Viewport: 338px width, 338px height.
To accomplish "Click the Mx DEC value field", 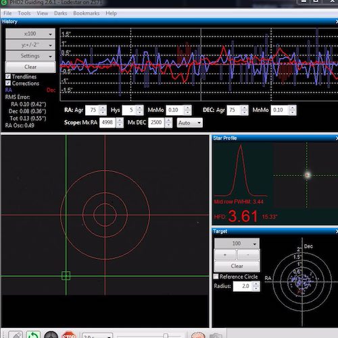I will click(156, 123).
